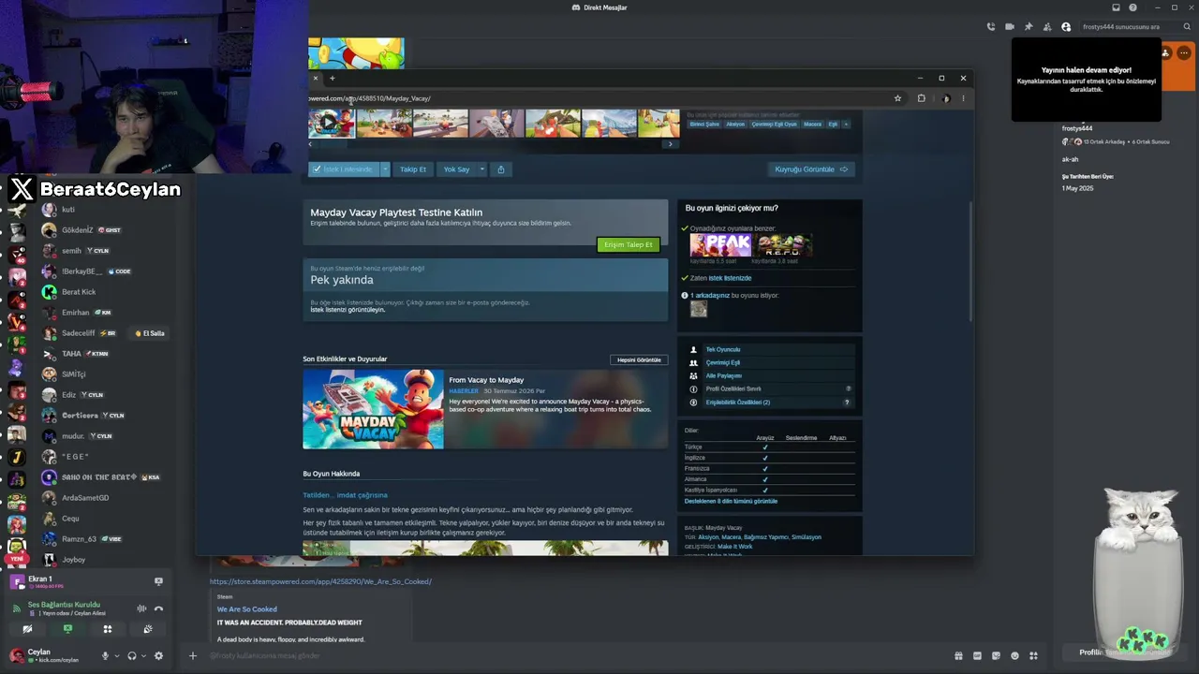
Task: Open the Birinci Şahıs tag
Action: click(x=704, y=124)
